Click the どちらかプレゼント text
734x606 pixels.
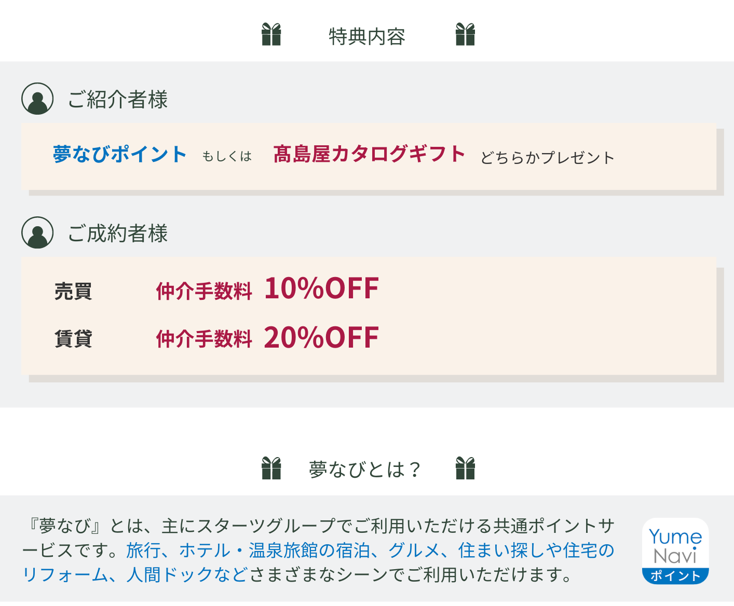[x=548, y=157]
